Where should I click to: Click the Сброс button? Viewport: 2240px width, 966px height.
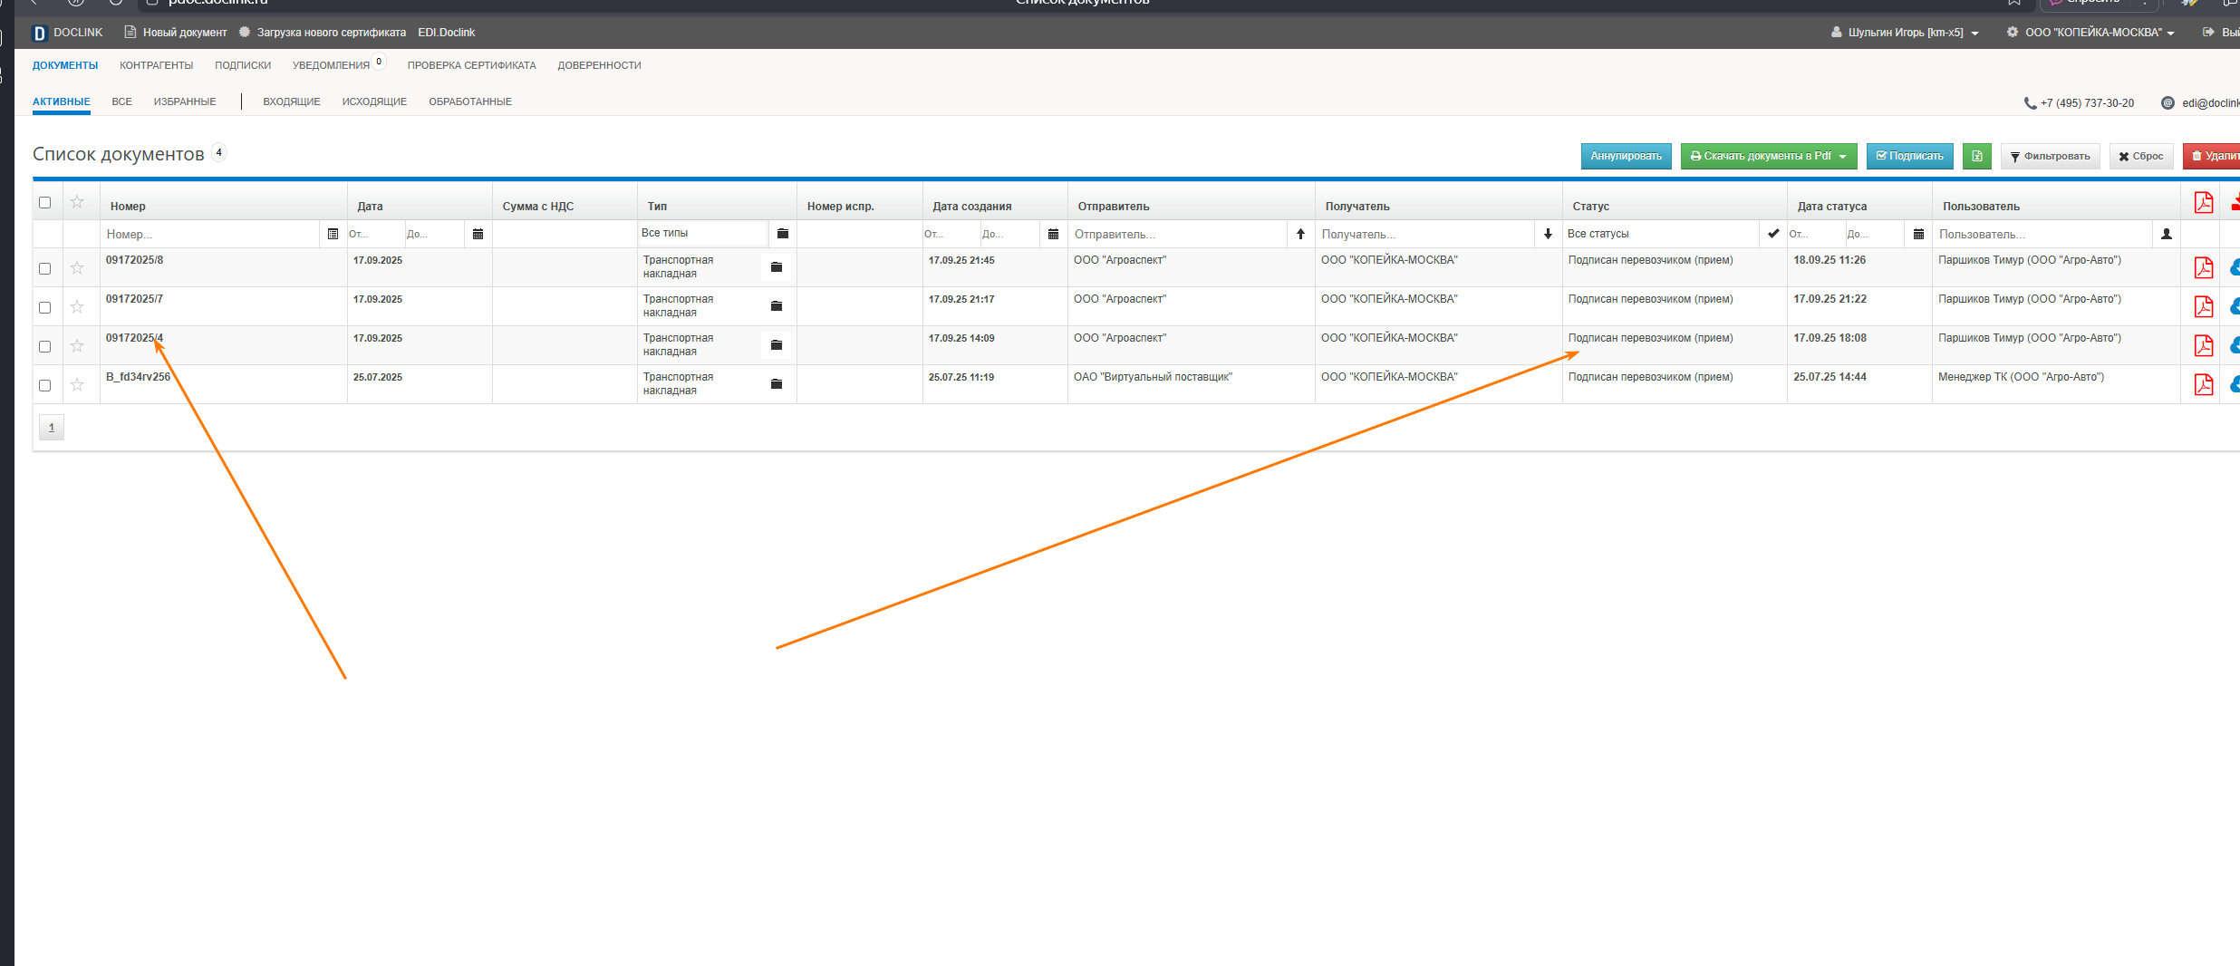coord(2140,156)
